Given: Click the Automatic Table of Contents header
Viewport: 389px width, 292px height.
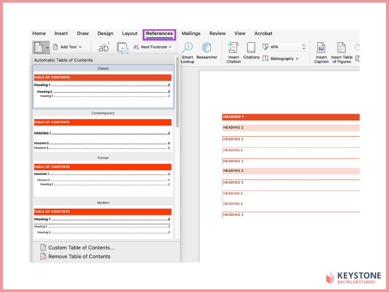Looking at the screenshot, I should 63,60.
